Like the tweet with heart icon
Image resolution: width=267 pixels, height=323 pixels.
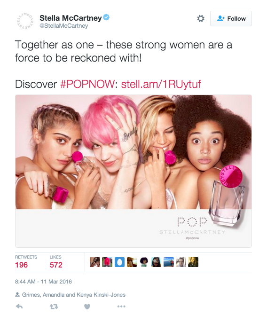click(87, 307)
